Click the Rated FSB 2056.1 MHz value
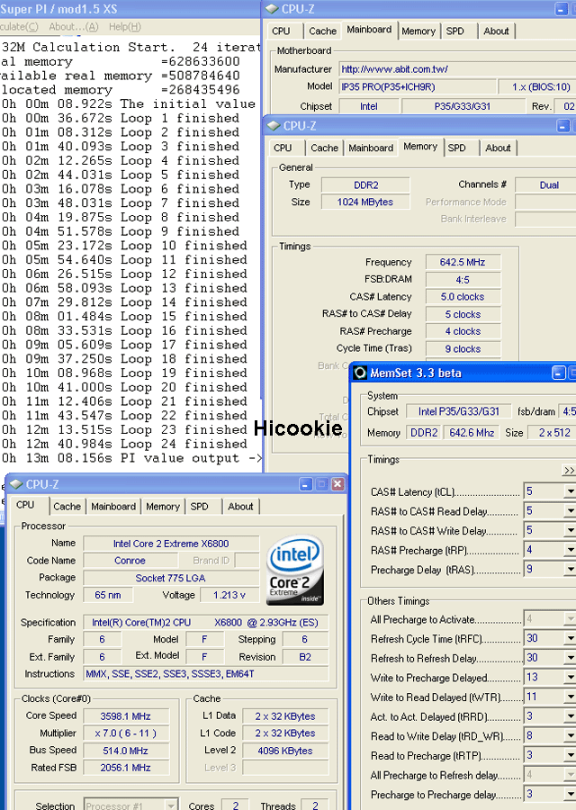Viewport: 576px width, 810px height. (x=125, y=768)
